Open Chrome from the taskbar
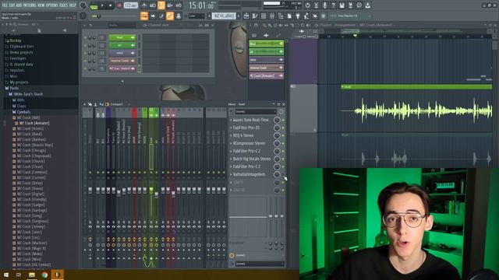Viewport: 499px width, 280px height. click(x=44, y=275)
